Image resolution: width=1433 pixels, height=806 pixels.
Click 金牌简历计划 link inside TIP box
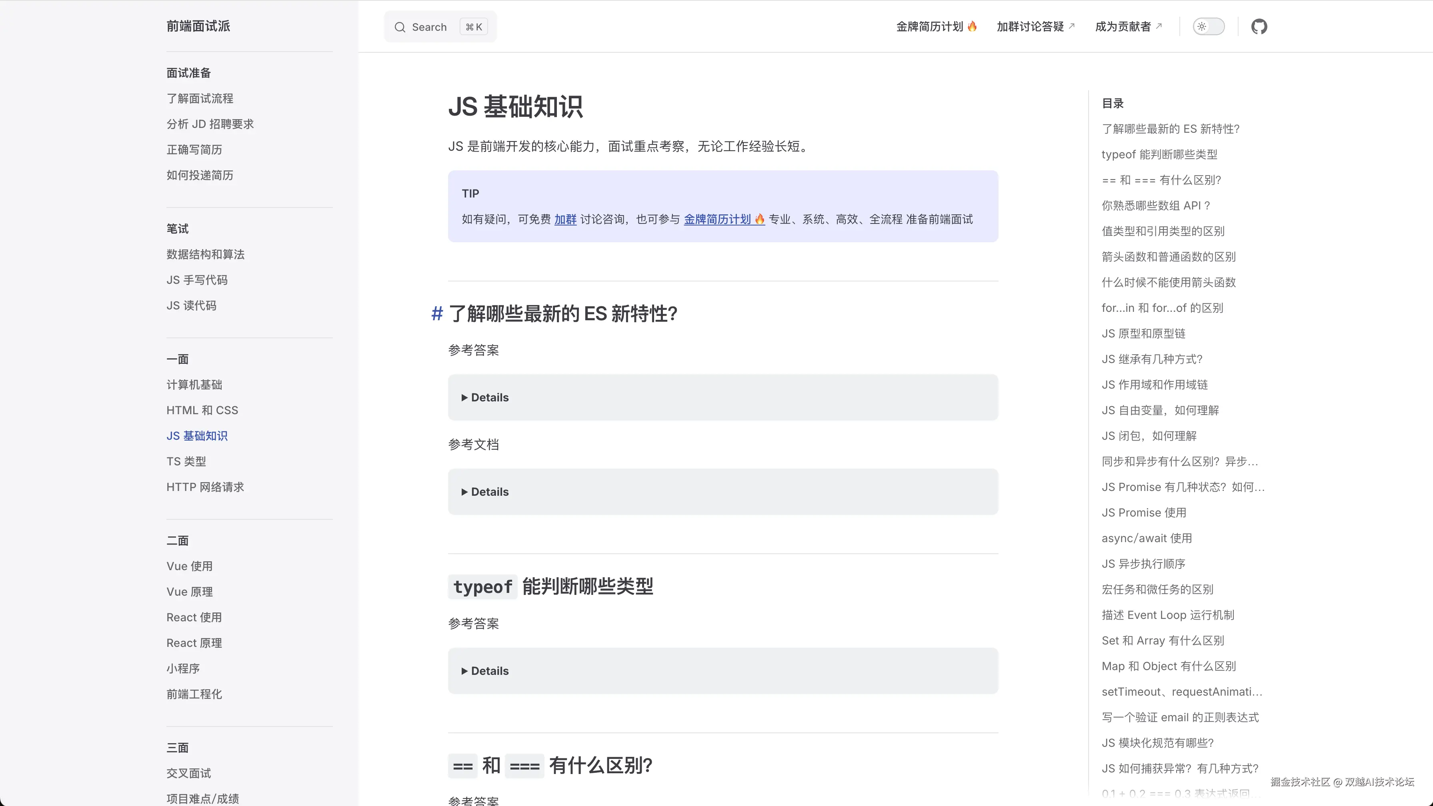point(717,219)
